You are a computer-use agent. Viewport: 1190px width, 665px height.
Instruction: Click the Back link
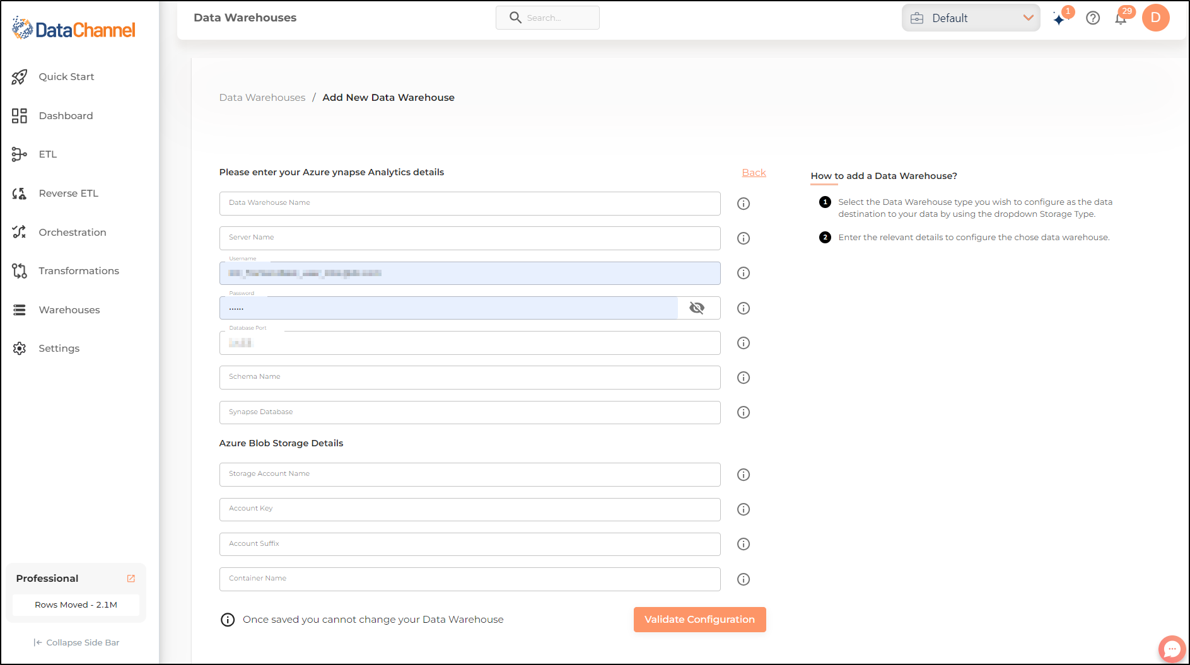pos(754,173)
